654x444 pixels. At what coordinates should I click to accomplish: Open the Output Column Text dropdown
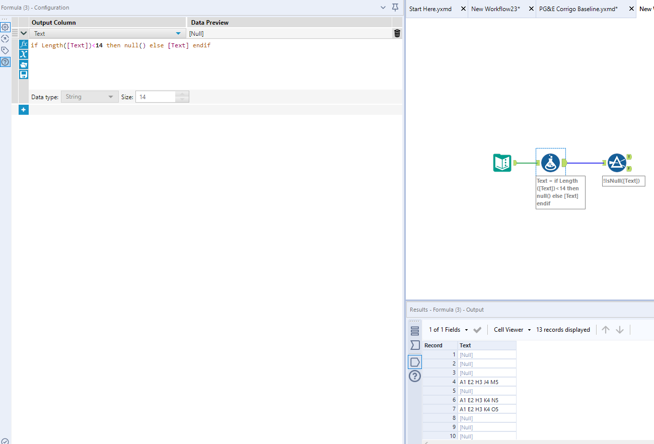(178, 34)
